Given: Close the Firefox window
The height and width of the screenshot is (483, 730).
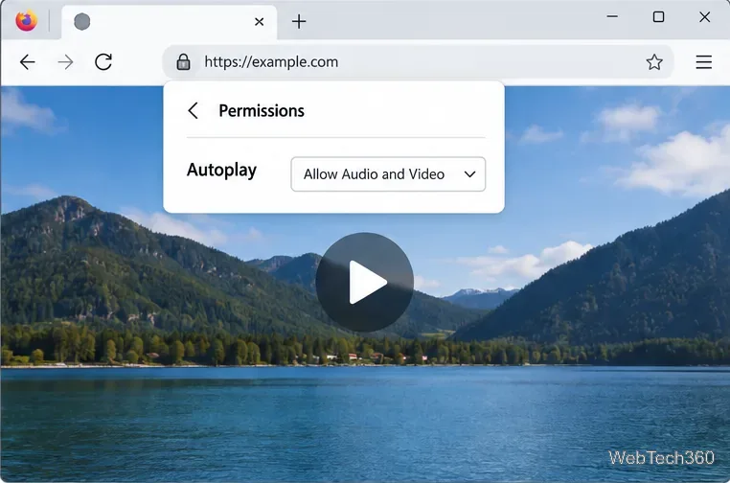Looking at the screenshot, I should 704,17.
